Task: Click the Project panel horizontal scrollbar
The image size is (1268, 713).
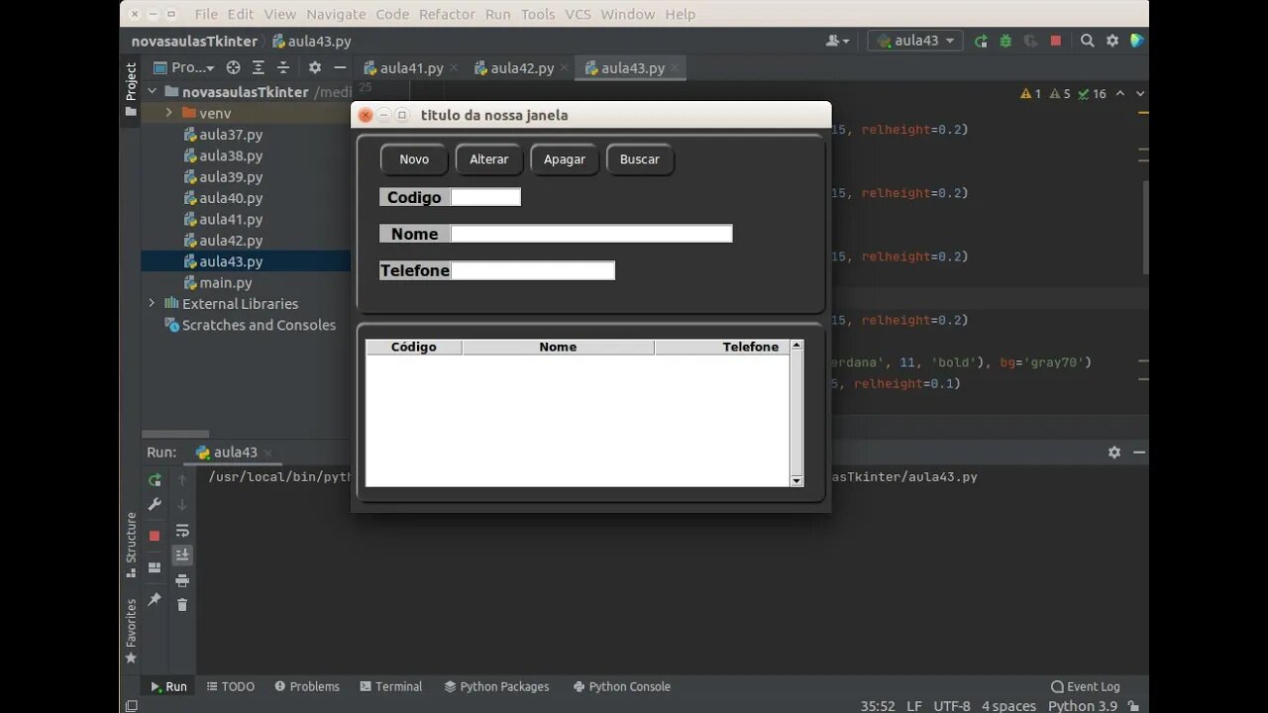Action: point(175,434)
